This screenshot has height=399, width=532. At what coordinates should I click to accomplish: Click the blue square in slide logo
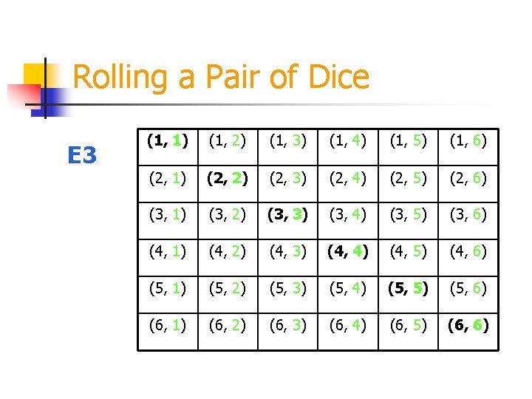point(51,103)
